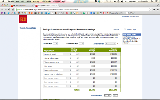Open the Instagram bookmark icon
Viewport: 160px width, 100px height.
(22, 13)
